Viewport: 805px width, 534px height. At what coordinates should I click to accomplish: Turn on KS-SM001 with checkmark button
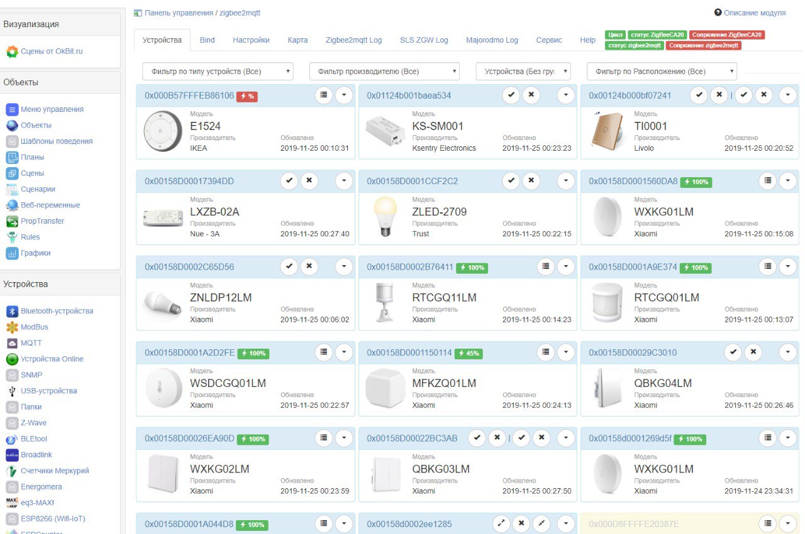pyautogui.click(x=511, y=95)
